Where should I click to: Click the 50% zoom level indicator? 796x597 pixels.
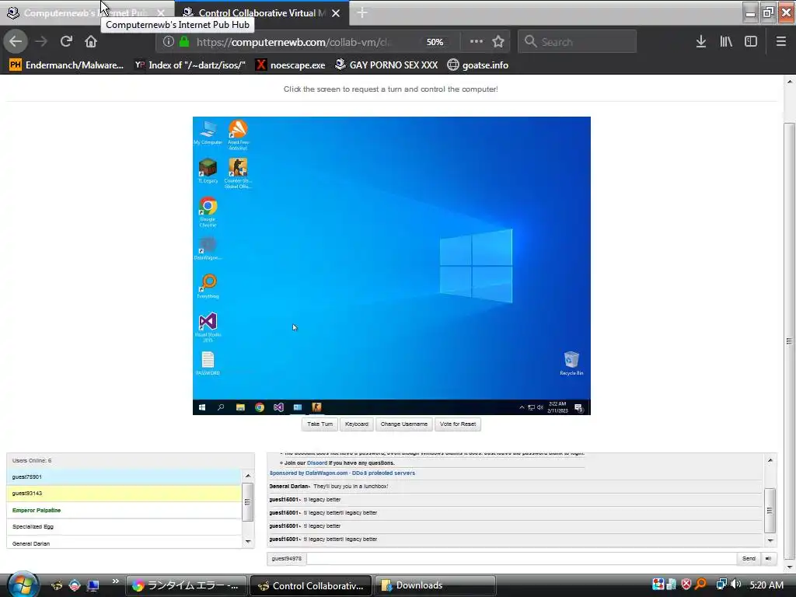(x=435, y=42)
